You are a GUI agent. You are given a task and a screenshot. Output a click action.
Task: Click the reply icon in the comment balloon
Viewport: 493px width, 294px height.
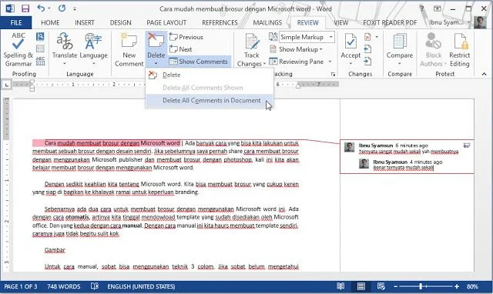pos(467,145)
